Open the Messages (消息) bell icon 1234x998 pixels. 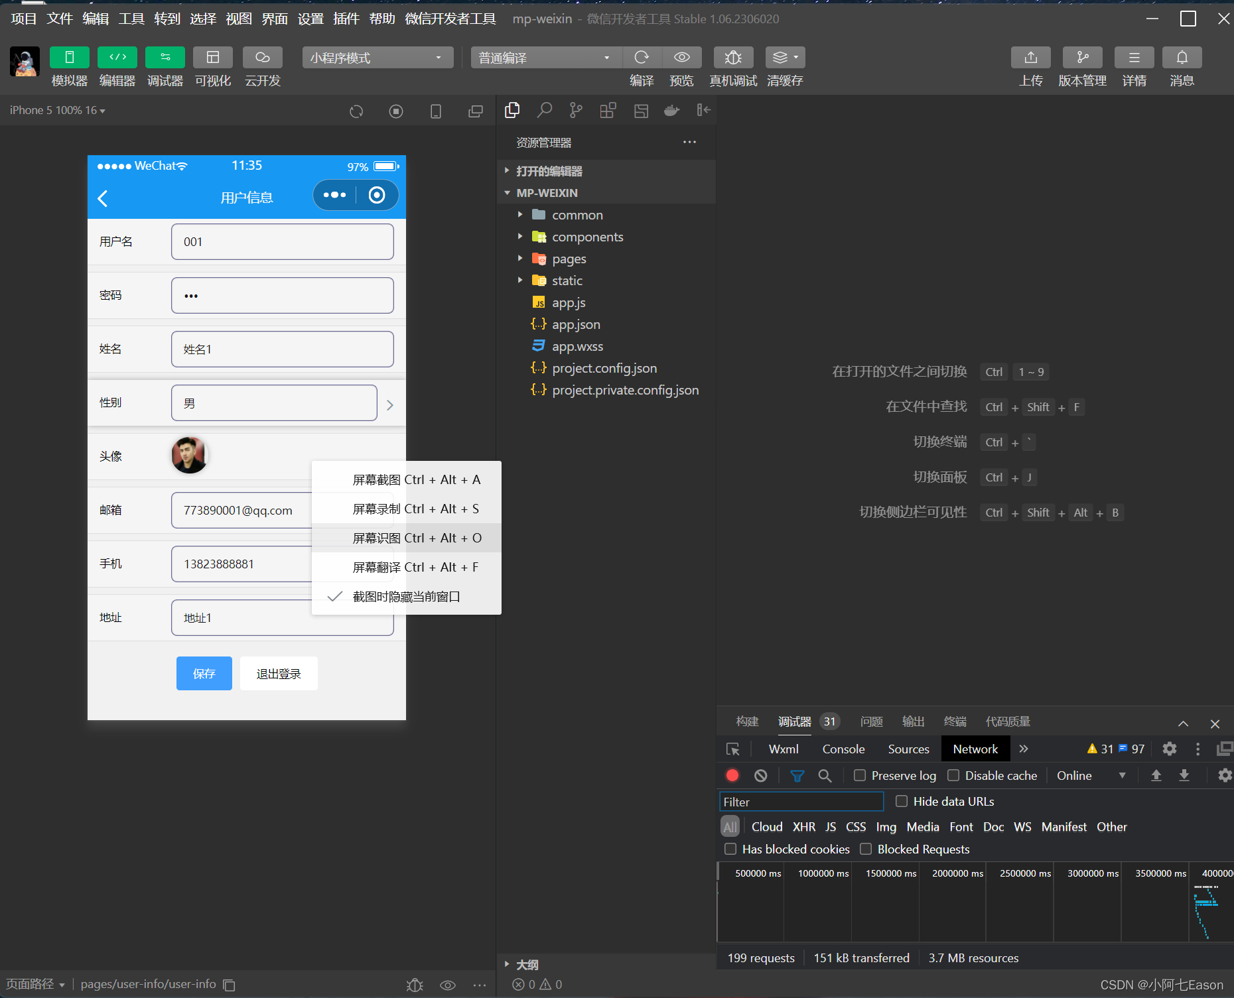click(x=1182, y=58)
